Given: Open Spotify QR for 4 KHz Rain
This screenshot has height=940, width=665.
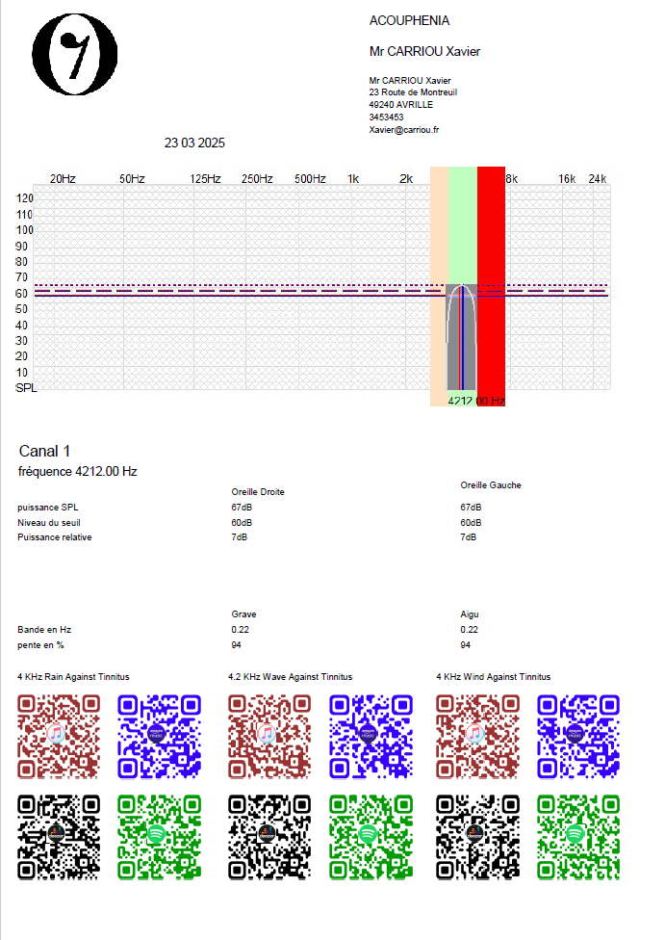Looking at the screenshot, I should 159,837.
